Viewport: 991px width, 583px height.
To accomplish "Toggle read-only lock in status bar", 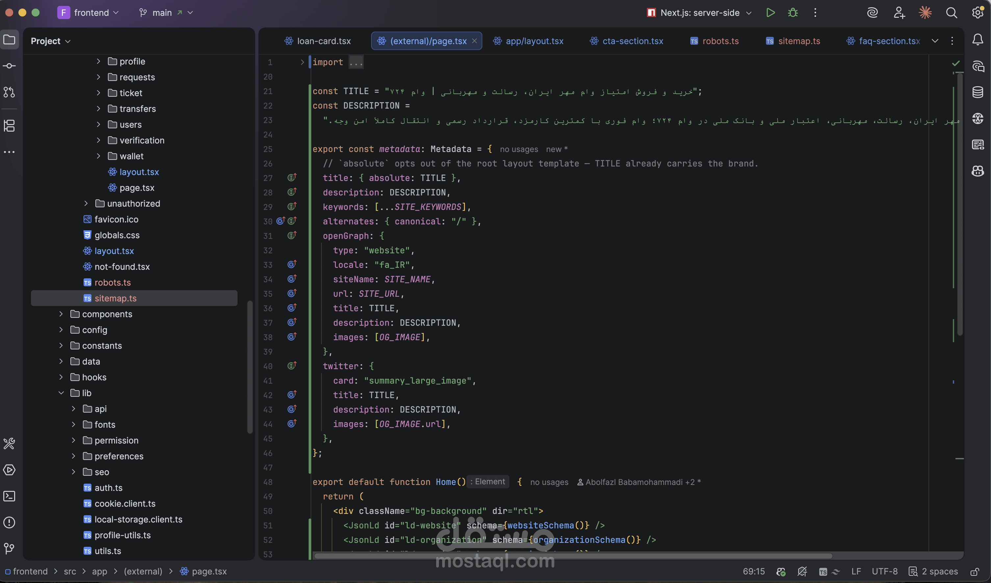I will [x=975, y=571].
